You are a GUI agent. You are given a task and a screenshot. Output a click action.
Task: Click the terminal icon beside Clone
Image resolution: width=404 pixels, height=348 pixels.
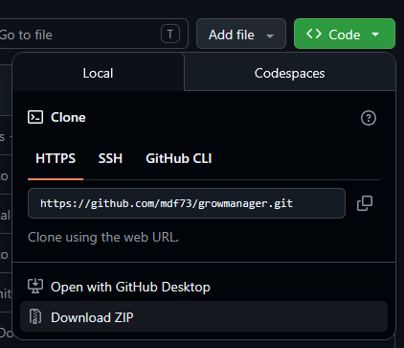pyautogui.click(x=35, y=117)
